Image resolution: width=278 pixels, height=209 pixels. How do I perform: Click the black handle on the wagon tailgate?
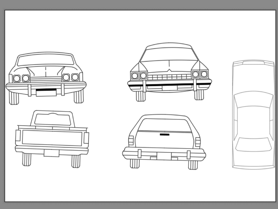(x=164, y=134)
